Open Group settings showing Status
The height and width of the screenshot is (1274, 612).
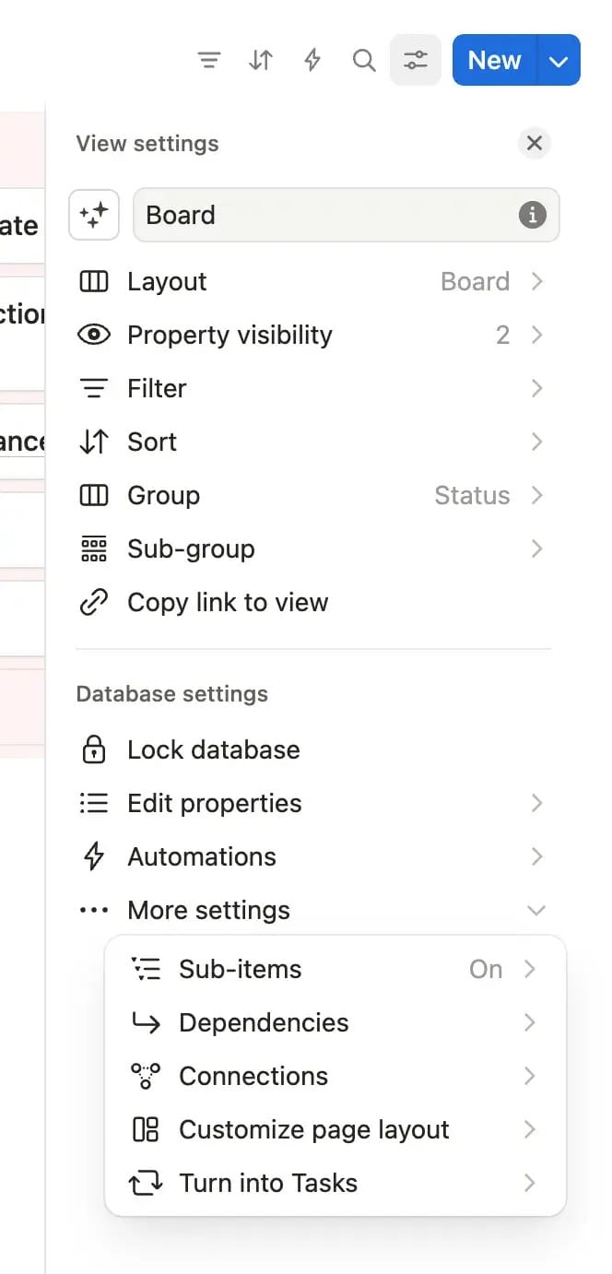[x=313, y=495]
